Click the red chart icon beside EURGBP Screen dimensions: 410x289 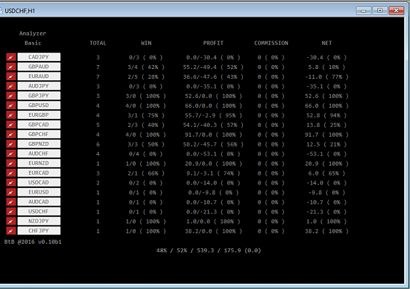pyautogui.click(x=11, y=115)
